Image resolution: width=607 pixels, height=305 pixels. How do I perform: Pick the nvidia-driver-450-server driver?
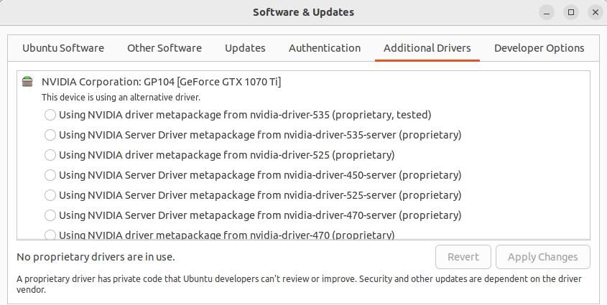point(50,175)
